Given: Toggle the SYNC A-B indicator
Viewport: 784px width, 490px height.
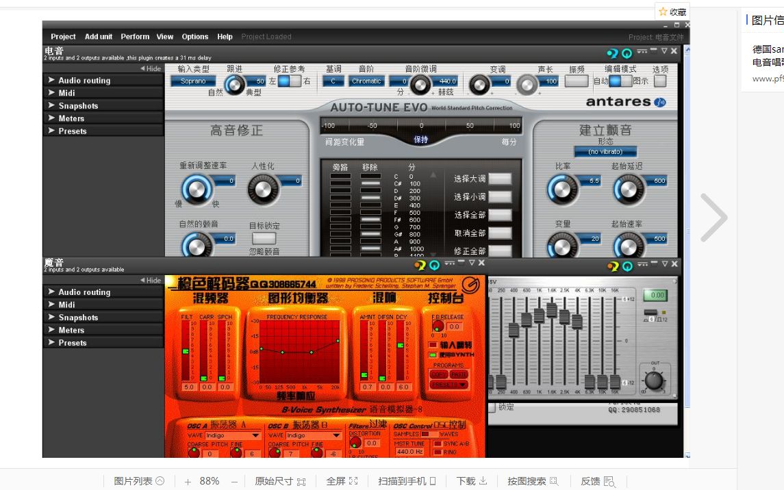Looking at the screenshot, I should point(438,443).
